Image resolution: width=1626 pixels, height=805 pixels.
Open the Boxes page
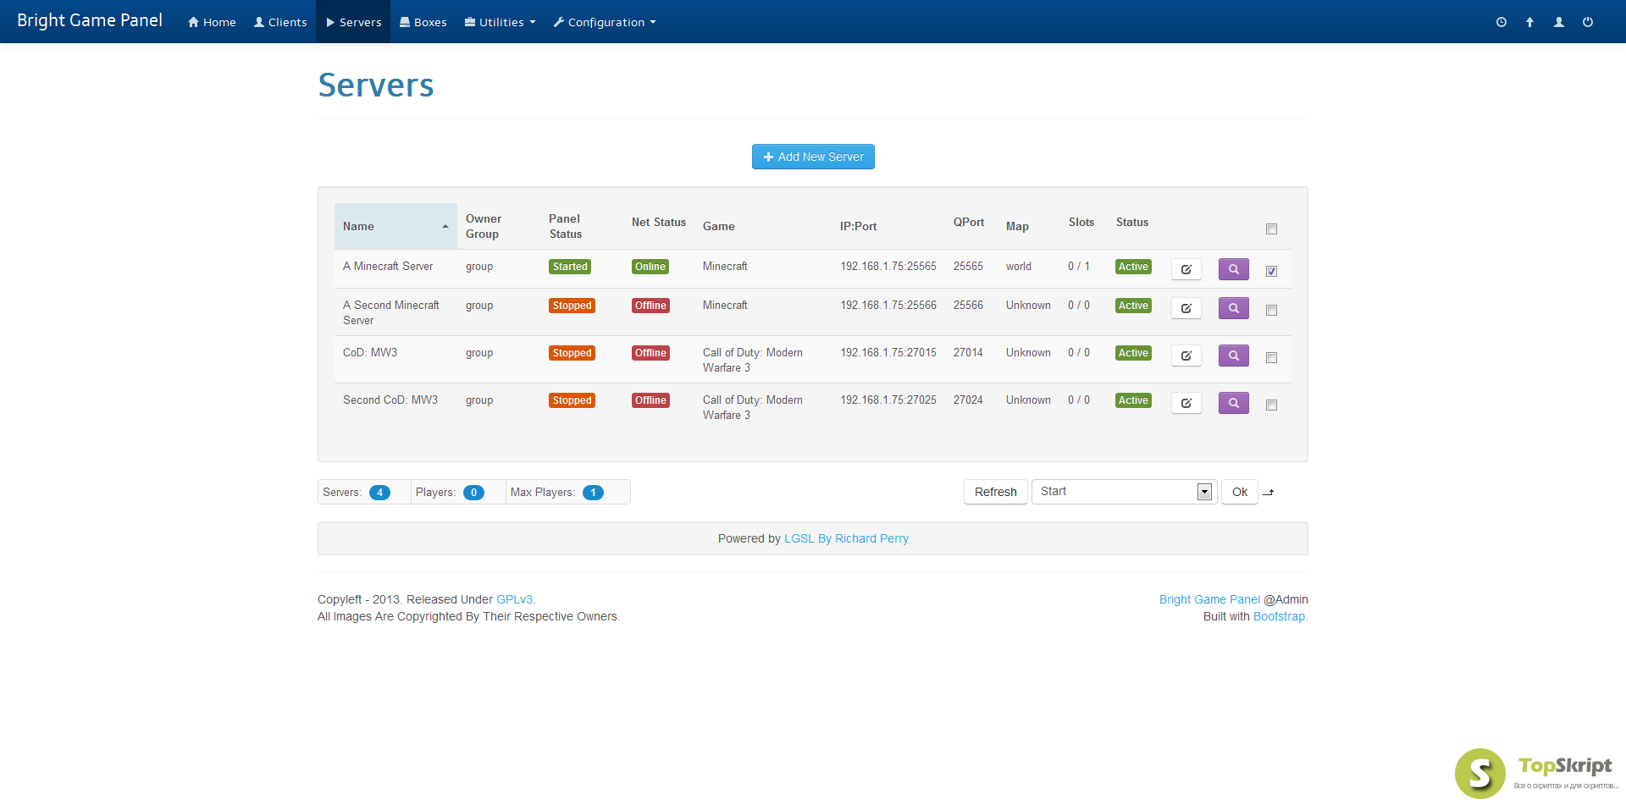423,22
